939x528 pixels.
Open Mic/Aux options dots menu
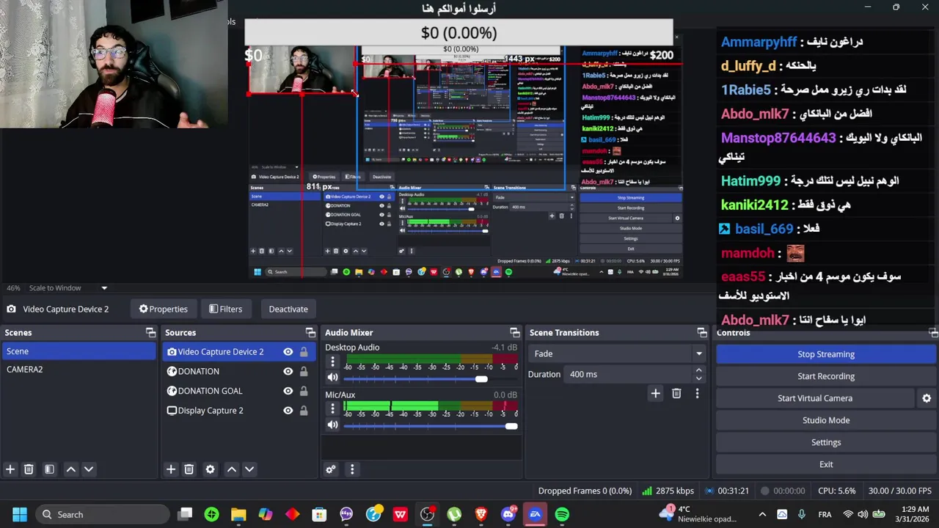(x=332, y=409)
